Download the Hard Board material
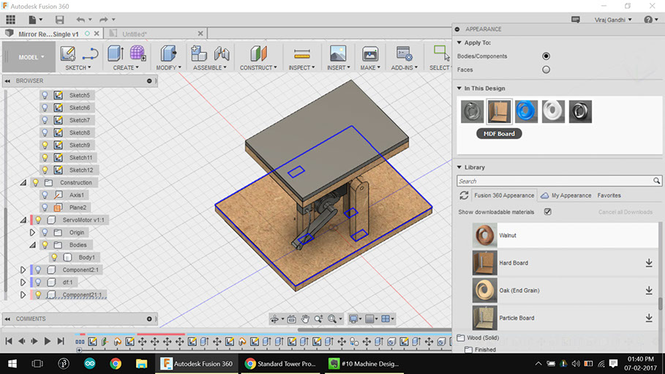 click(x=648, y=263)
